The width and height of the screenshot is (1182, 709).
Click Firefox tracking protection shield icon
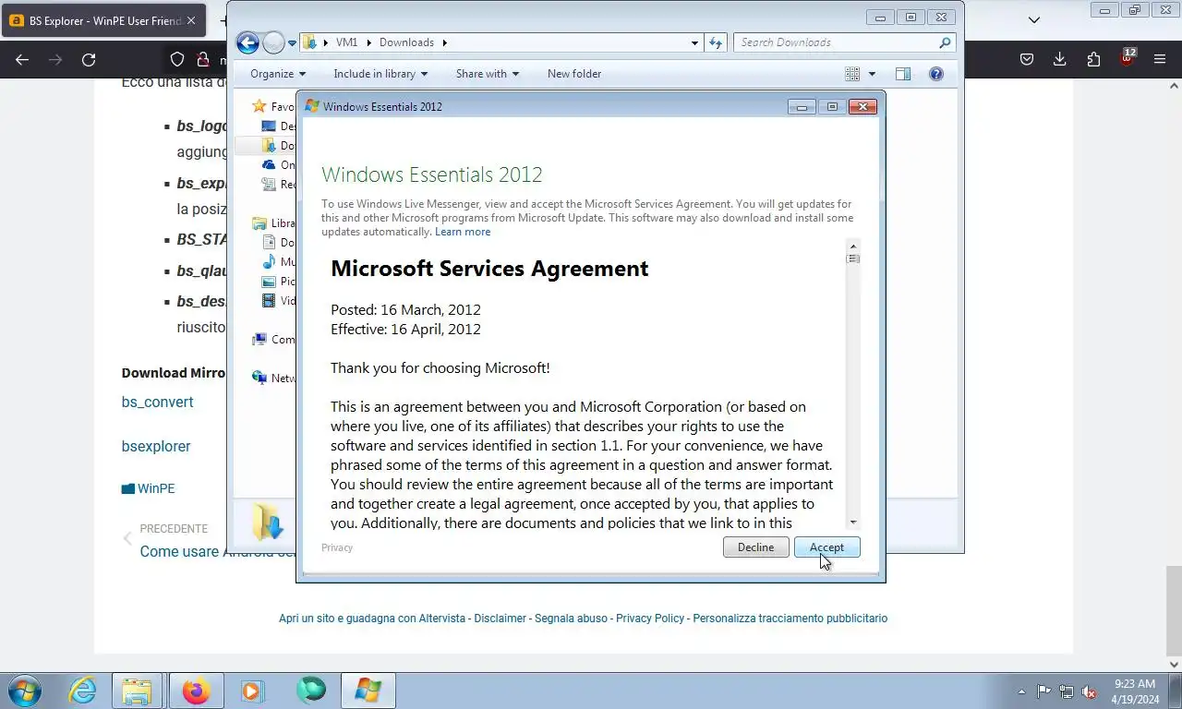coord(177,60)
